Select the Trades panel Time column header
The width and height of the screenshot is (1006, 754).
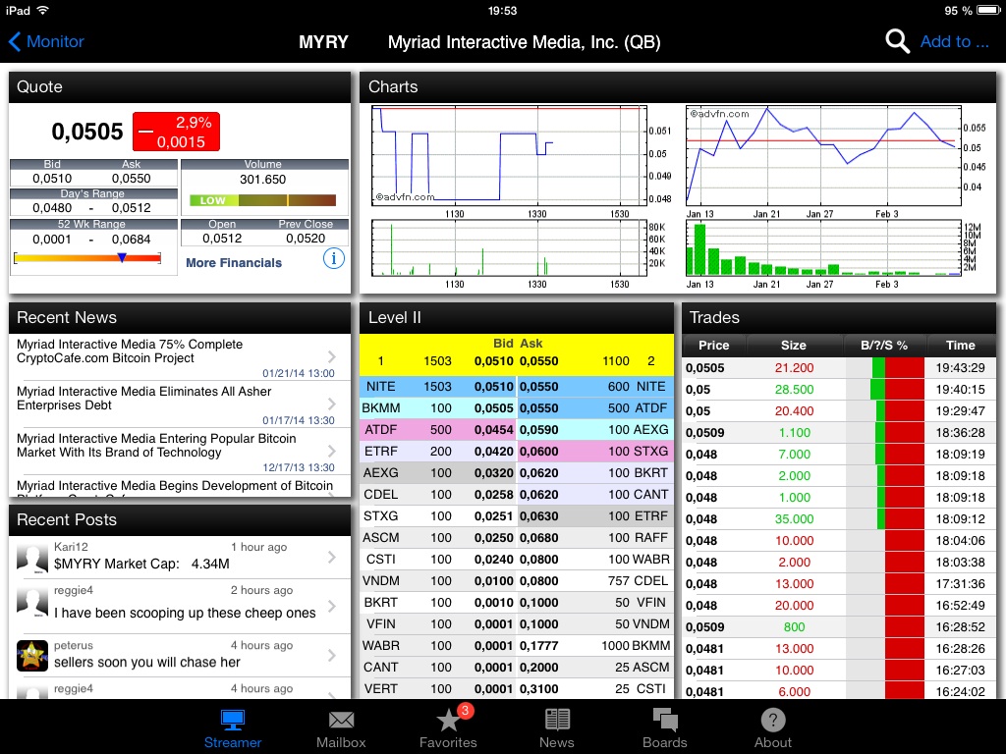(961, 345)
